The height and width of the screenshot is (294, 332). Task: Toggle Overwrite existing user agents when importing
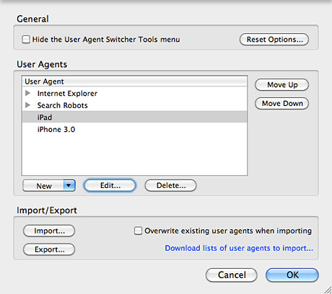[138, 231]
